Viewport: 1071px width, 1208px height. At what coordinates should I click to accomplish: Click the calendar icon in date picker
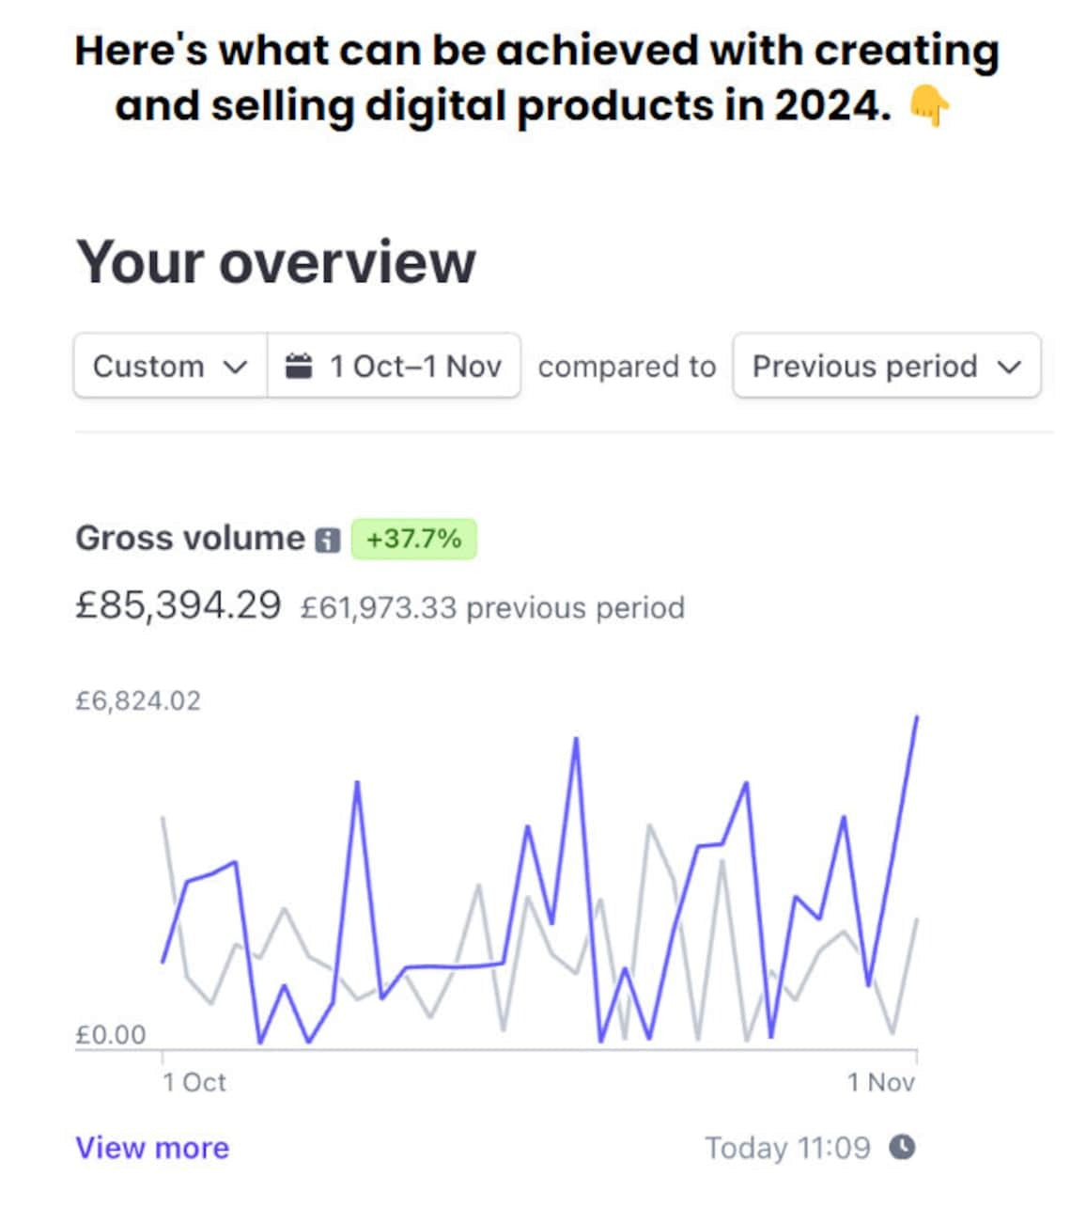pyautogui.click(x=299, y=366)
